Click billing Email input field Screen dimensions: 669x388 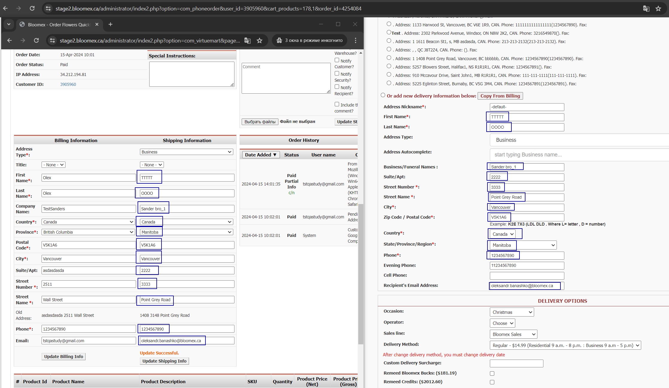click(89, 341)
